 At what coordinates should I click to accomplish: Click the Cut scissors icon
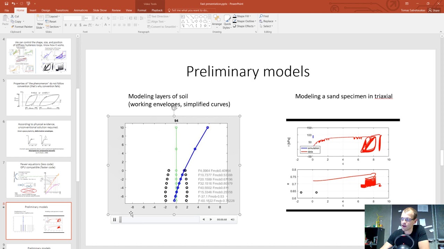click(12, 16)
